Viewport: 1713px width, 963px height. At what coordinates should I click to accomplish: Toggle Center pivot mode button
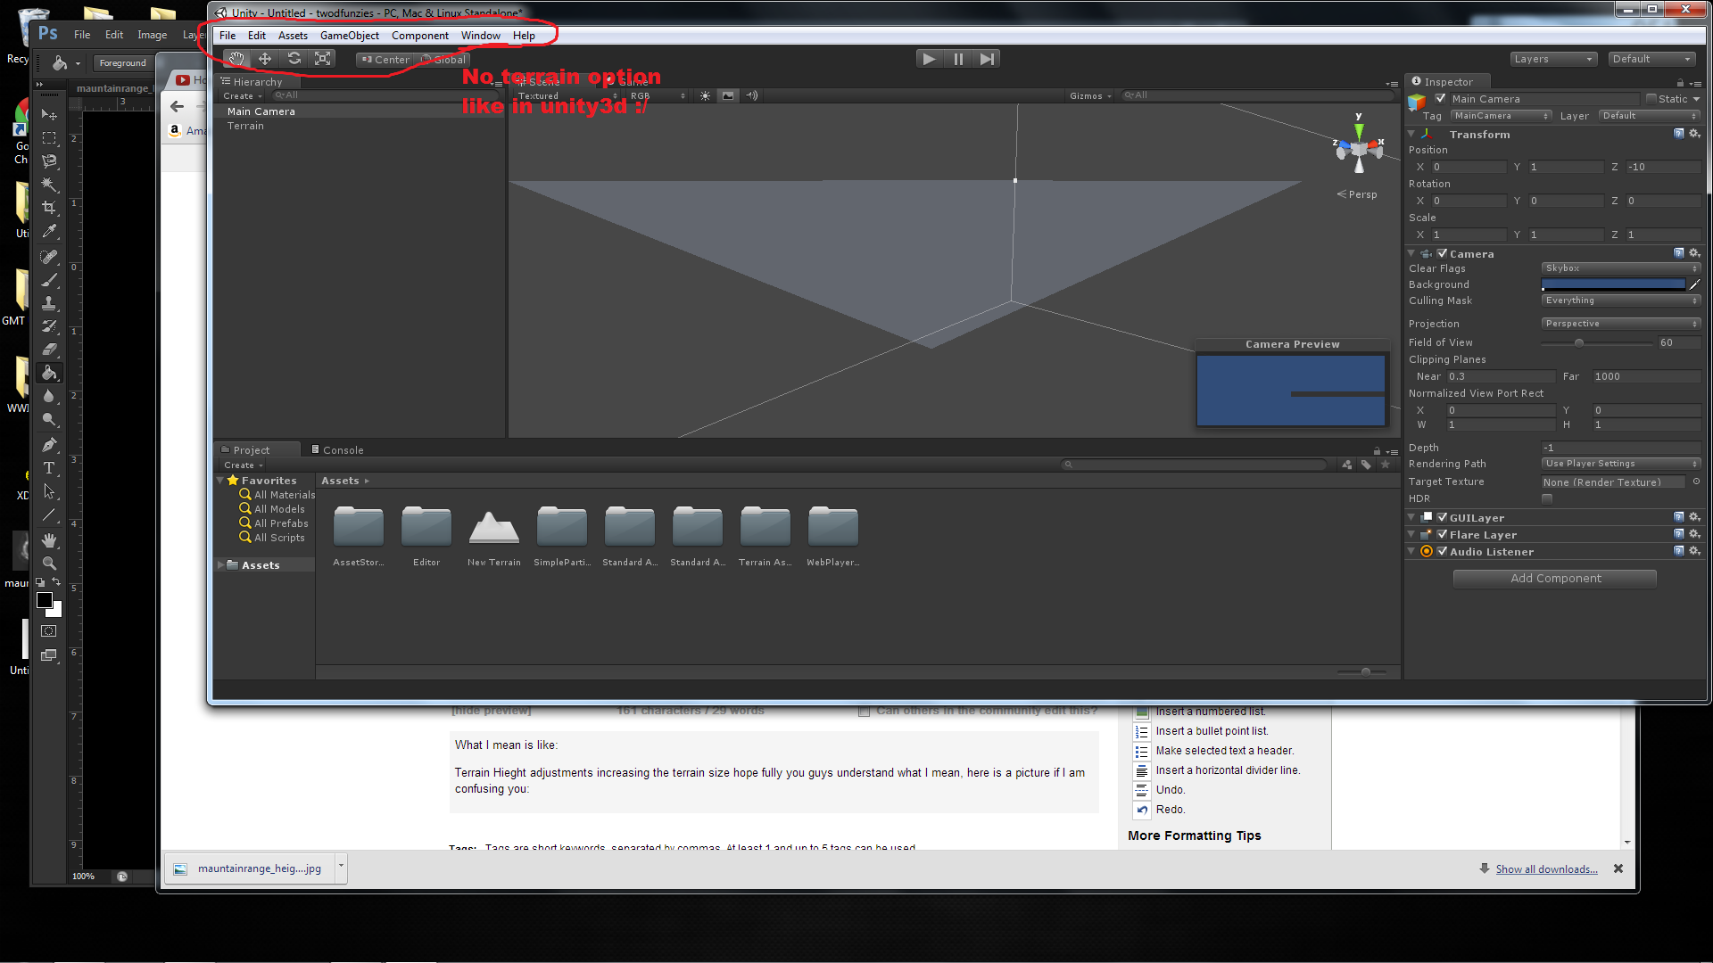pos(385,60)
